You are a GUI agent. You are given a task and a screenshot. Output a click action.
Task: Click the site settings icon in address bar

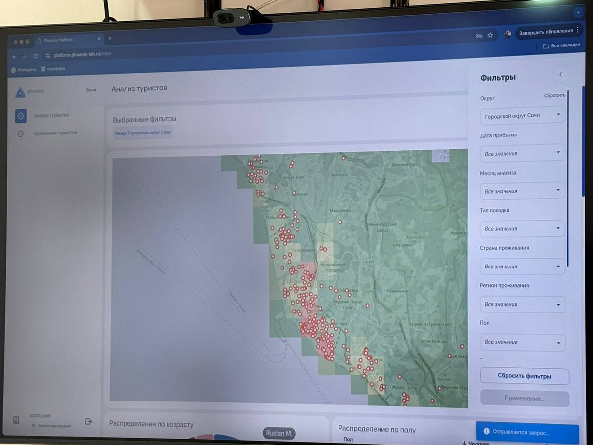(x=47, y=55)
